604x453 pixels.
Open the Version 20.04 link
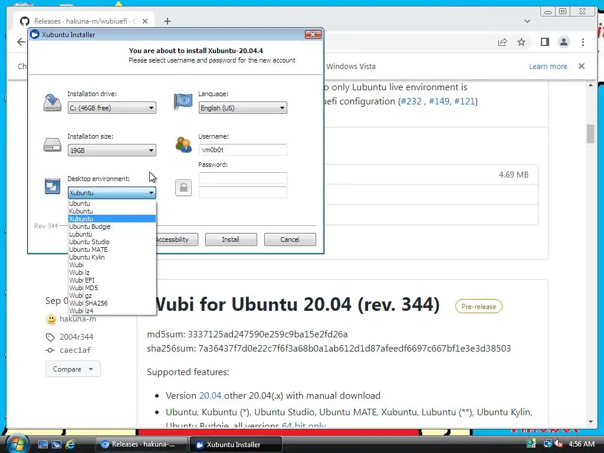[210, 396]
